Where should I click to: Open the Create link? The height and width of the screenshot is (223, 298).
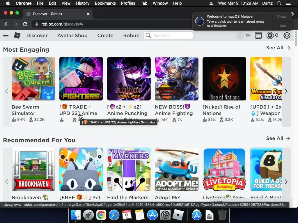point(105,35)
